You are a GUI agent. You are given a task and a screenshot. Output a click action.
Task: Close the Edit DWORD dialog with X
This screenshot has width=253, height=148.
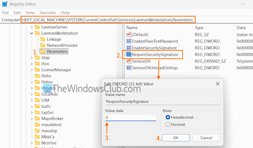(x=218, y=84)
